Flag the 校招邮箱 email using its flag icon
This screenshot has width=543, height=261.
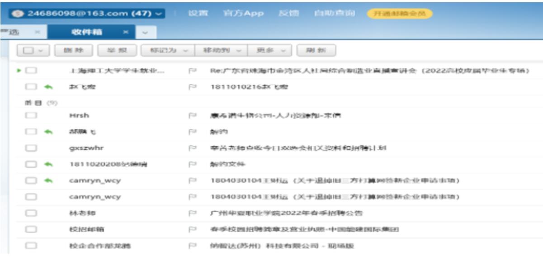click(192, 229)
